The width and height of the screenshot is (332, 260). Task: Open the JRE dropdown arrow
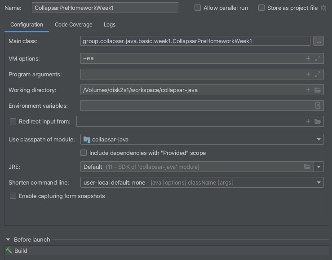tap(319, 167)
